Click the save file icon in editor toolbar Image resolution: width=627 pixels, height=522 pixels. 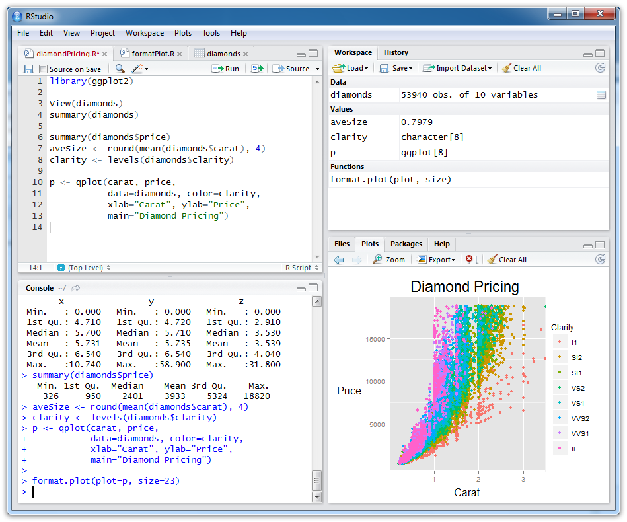(x=28, y=69)
